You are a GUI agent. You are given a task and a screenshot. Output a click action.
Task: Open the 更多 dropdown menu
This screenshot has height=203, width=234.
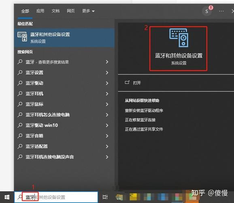pyautogui.click(x=88, y=11)
